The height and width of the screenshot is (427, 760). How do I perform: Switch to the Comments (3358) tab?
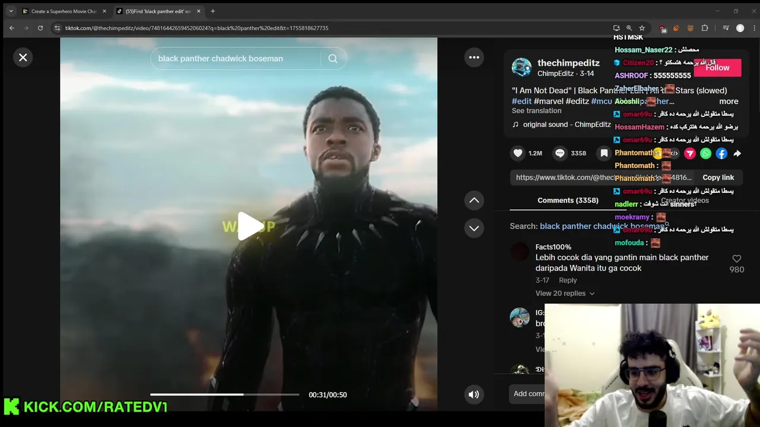click(x=568, y=200)
